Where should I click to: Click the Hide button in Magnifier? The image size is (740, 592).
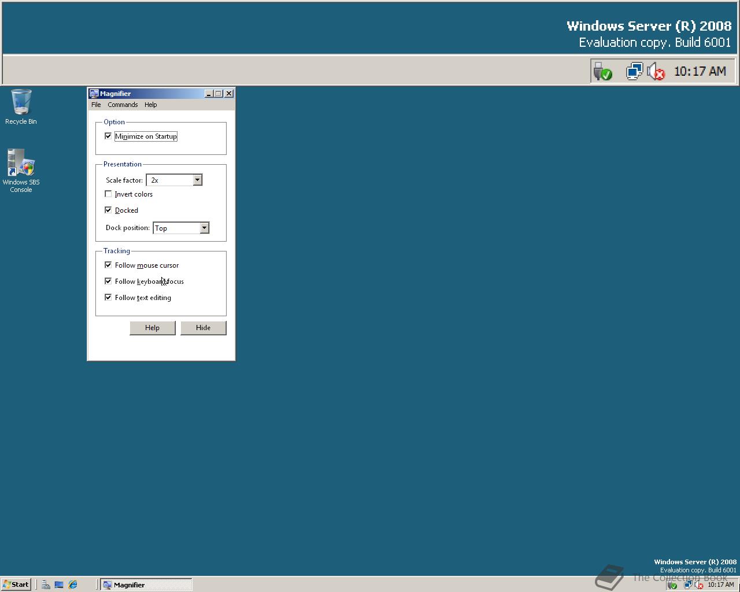pyautogui.click(x=203, y=328)
